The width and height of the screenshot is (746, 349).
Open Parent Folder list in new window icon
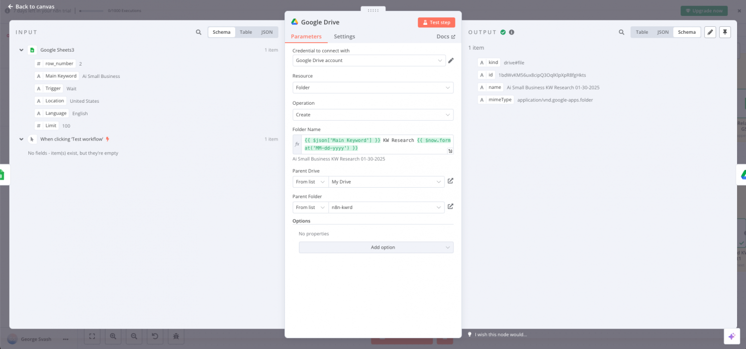pos(450,207)
